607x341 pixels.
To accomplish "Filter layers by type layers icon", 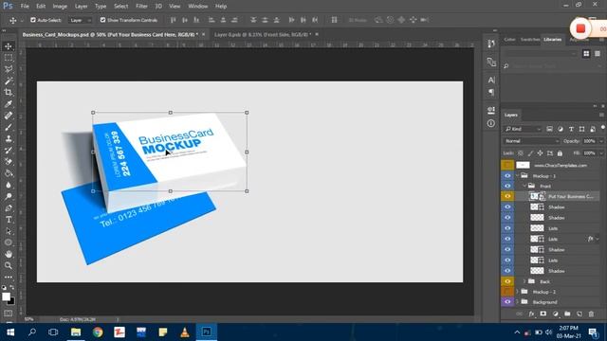I will tap(571, 129).
